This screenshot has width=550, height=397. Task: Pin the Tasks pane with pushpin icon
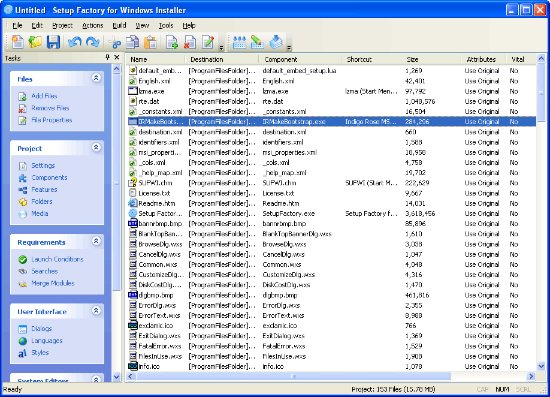(x=107, y=57)
